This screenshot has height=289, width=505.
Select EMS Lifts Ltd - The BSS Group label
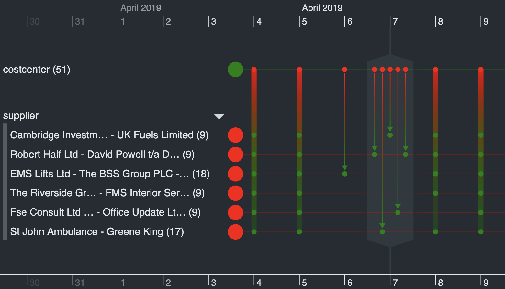pyautogui.click(x=110, y=174)
